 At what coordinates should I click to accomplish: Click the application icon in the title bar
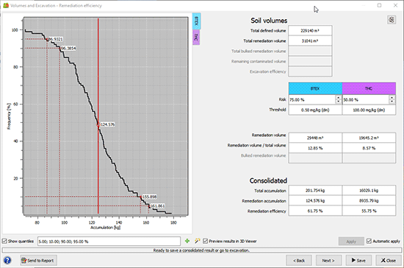(6, 5)
